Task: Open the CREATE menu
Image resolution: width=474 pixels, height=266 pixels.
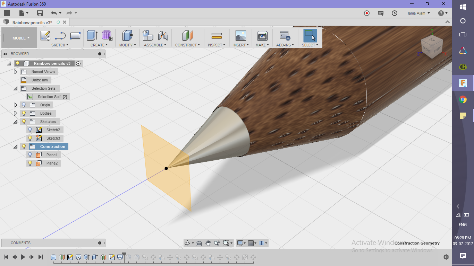Action: point(99,45)
